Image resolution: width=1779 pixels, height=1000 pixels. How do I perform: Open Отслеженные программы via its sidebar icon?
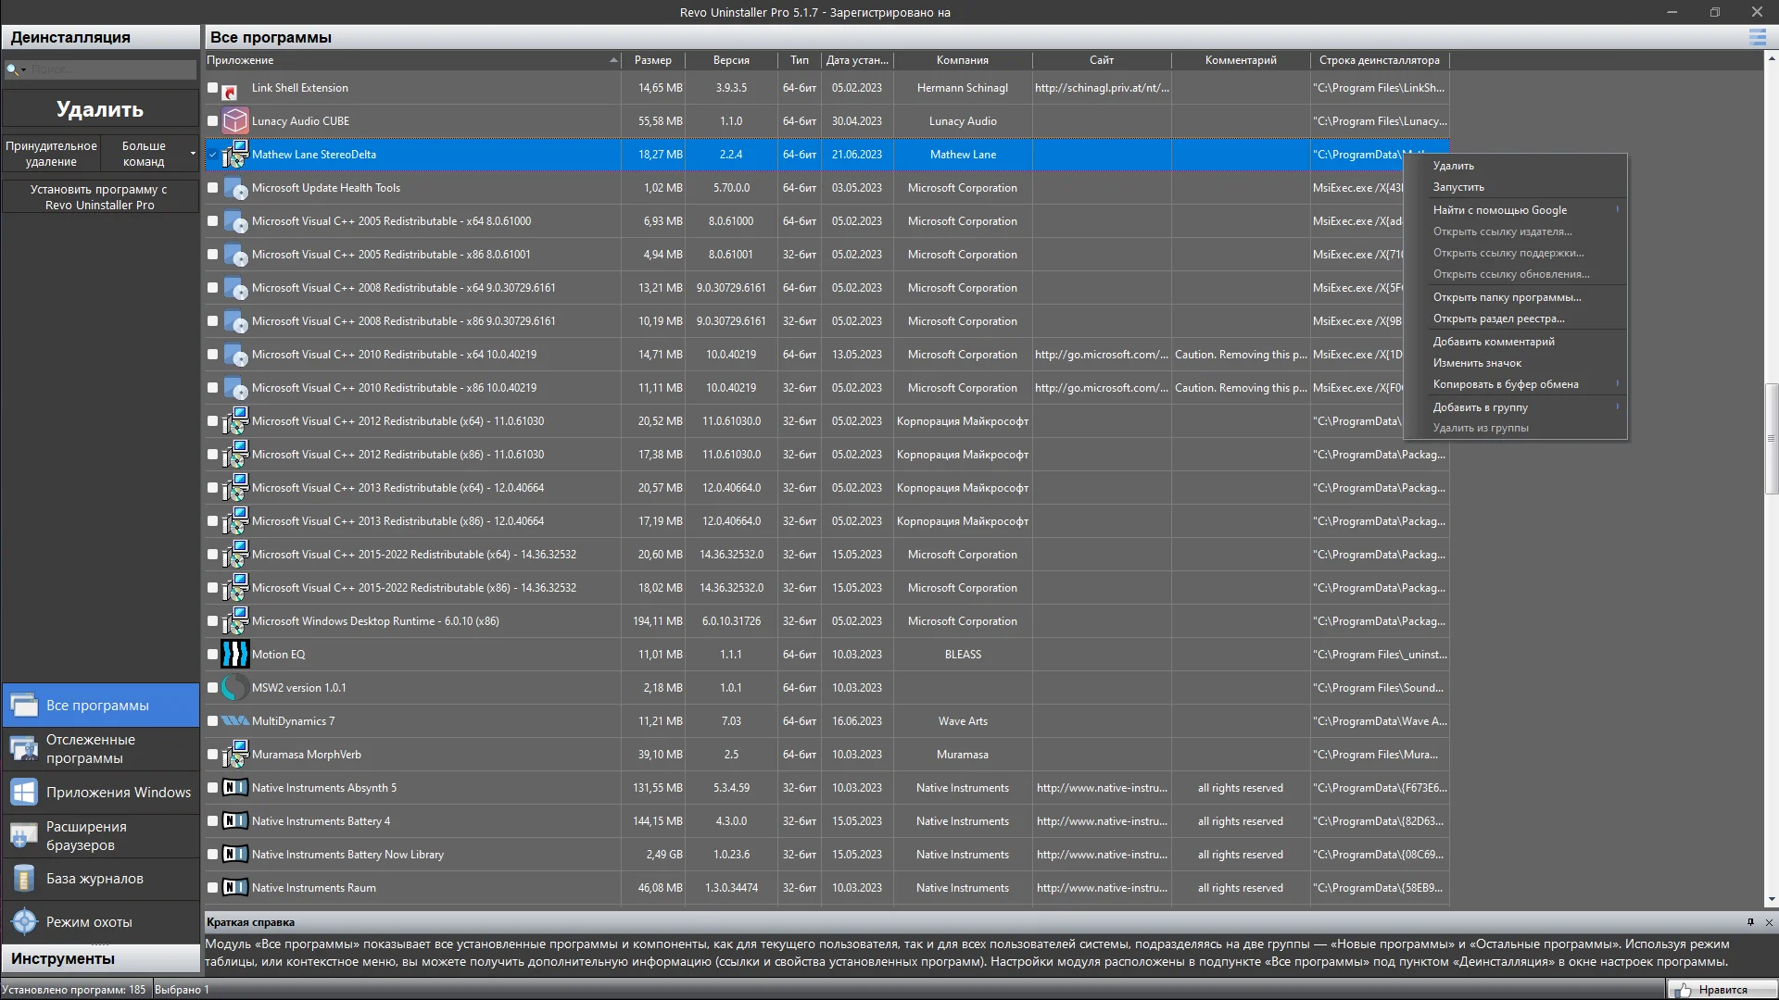(x=24, y=749)
